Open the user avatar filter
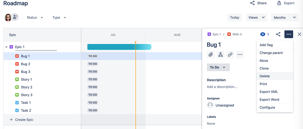This screenshot has height=129, width=303. pos(8,17)
